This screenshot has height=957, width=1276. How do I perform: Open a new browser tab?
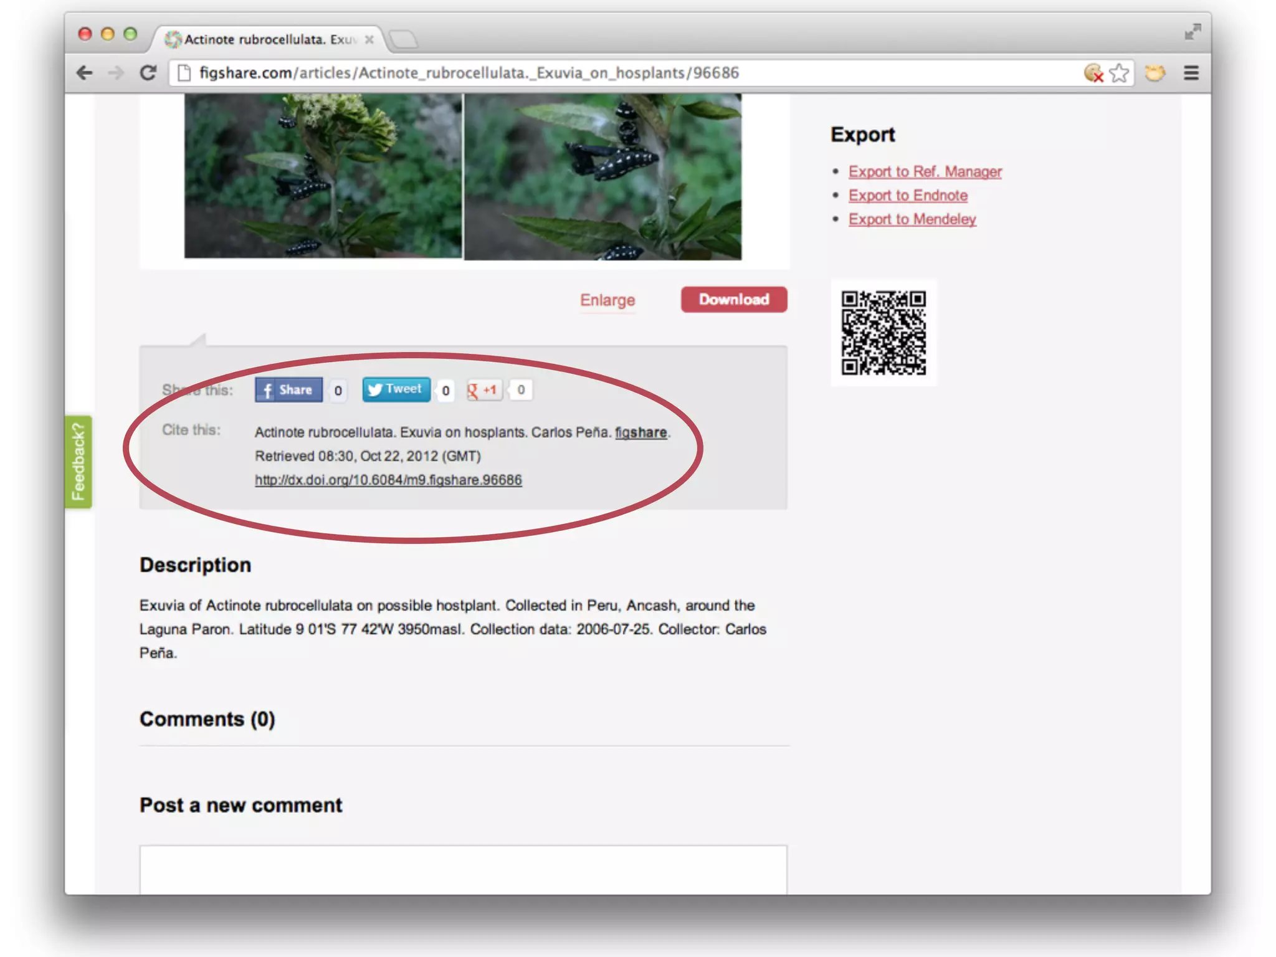point(404,39)
